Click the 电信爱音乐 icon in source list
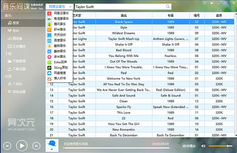Image resolution: width=237 pixels, height=153 pixels. (49, 19)
